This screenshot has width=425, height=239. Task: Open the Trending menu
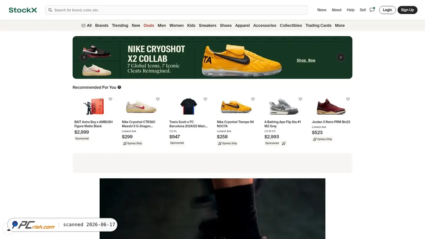(x=120, y=25)
